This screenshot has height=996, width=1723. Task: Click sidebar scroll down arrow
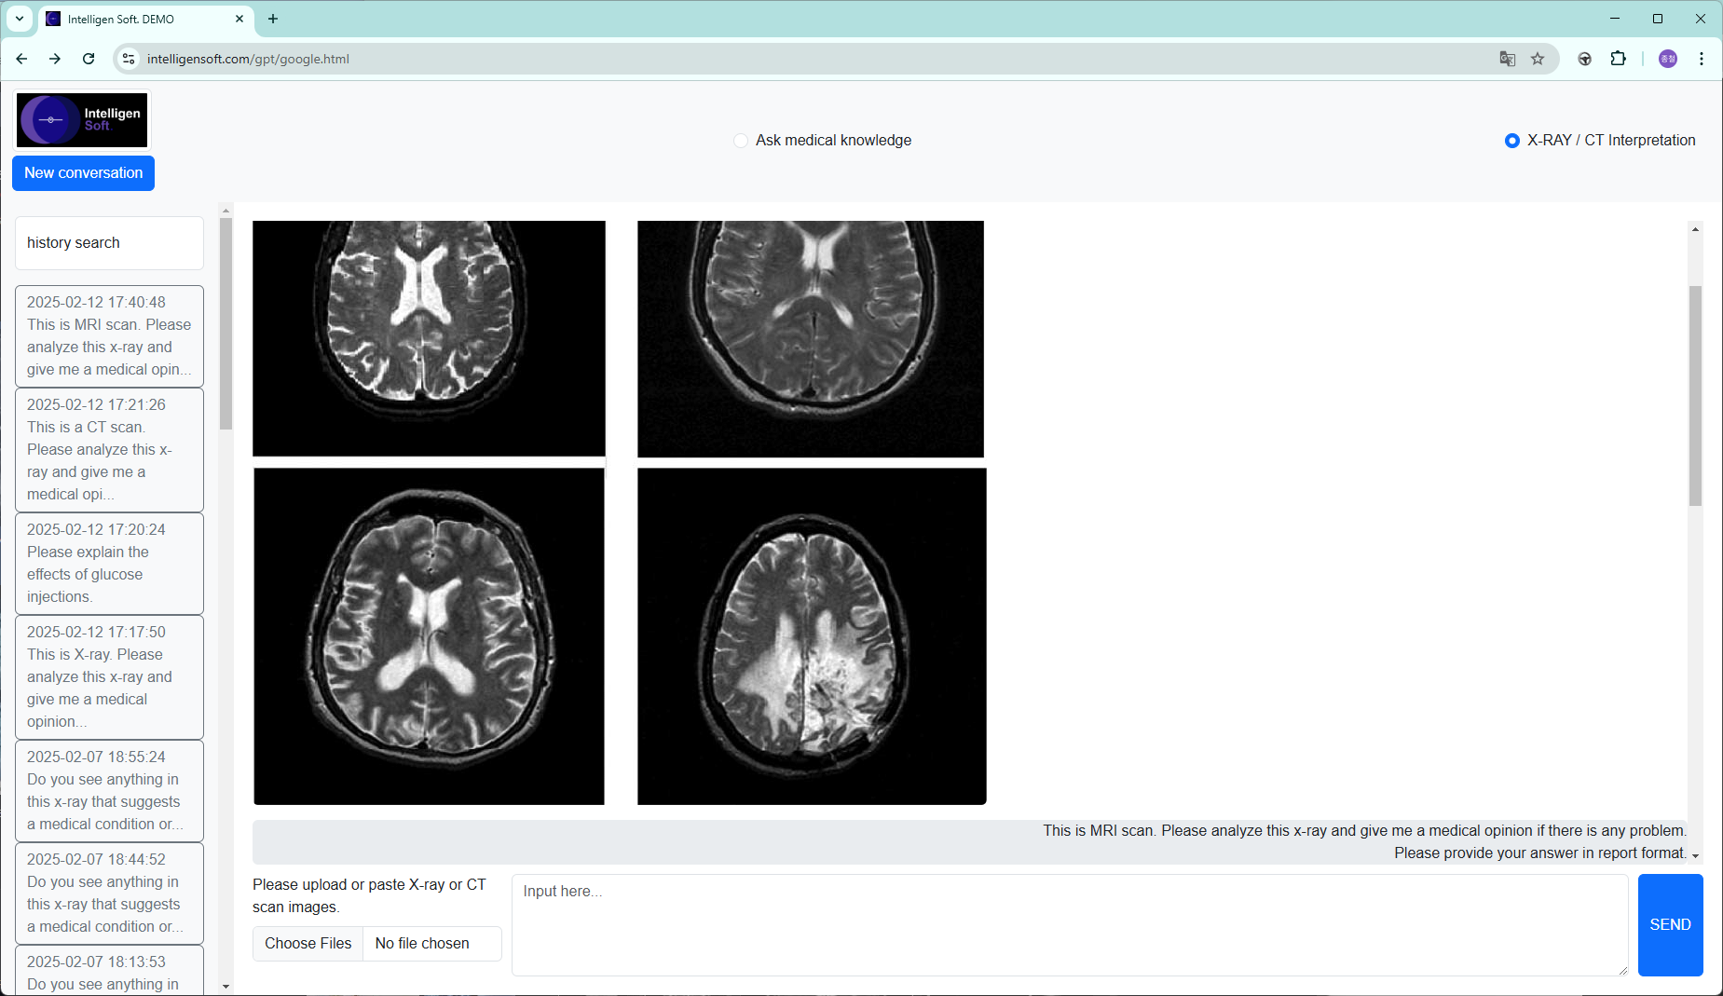click(226, 986)
